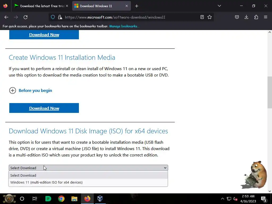This screenshot has height=204, width=272.
Task: Open Task View on the taskbar
Action: pos(35,199)
